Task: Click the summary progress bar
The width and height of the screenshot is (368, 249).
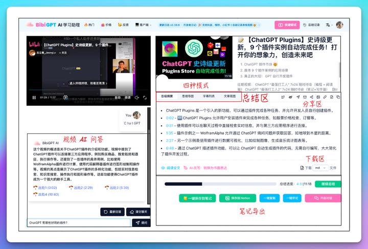Action: [x=220, y=184]
